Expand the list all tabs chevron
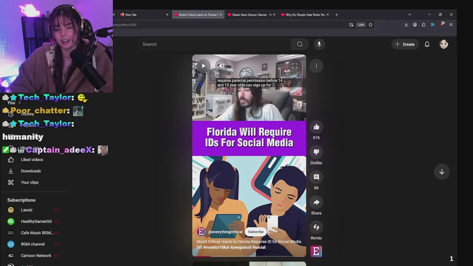Image resolution: width=473 pixels, height=266 pixels. click(409, 15)
